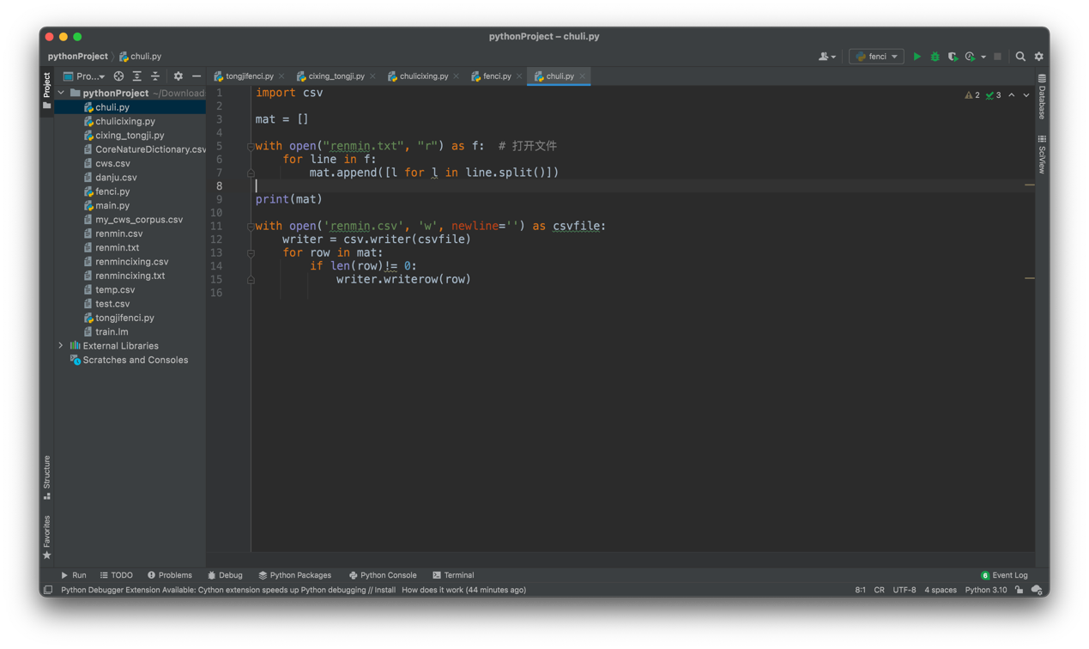
Task: Toggle tool window quick access icon bottom-left
Action: click(x=48, y=590)
